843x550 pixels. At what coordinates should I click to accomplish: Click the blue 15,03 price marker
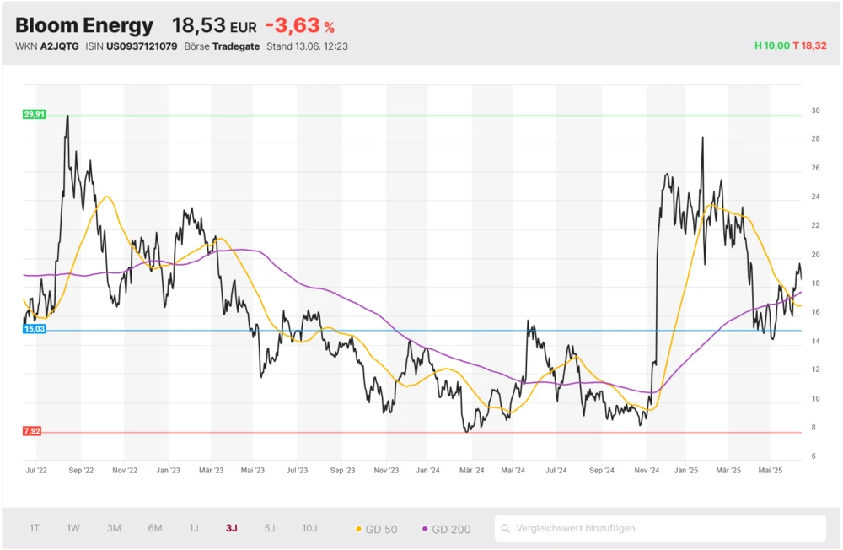[x=34, y=330]
